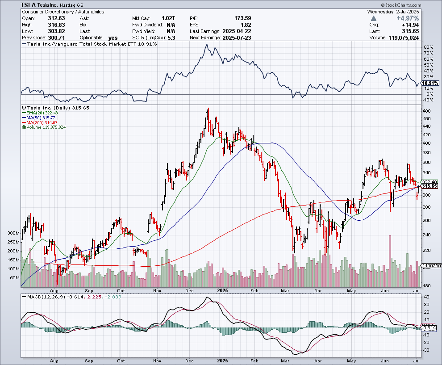Click the Optionable value yes
The width and height of the screenshot is (442, 365).
click(x=113, y=38)
